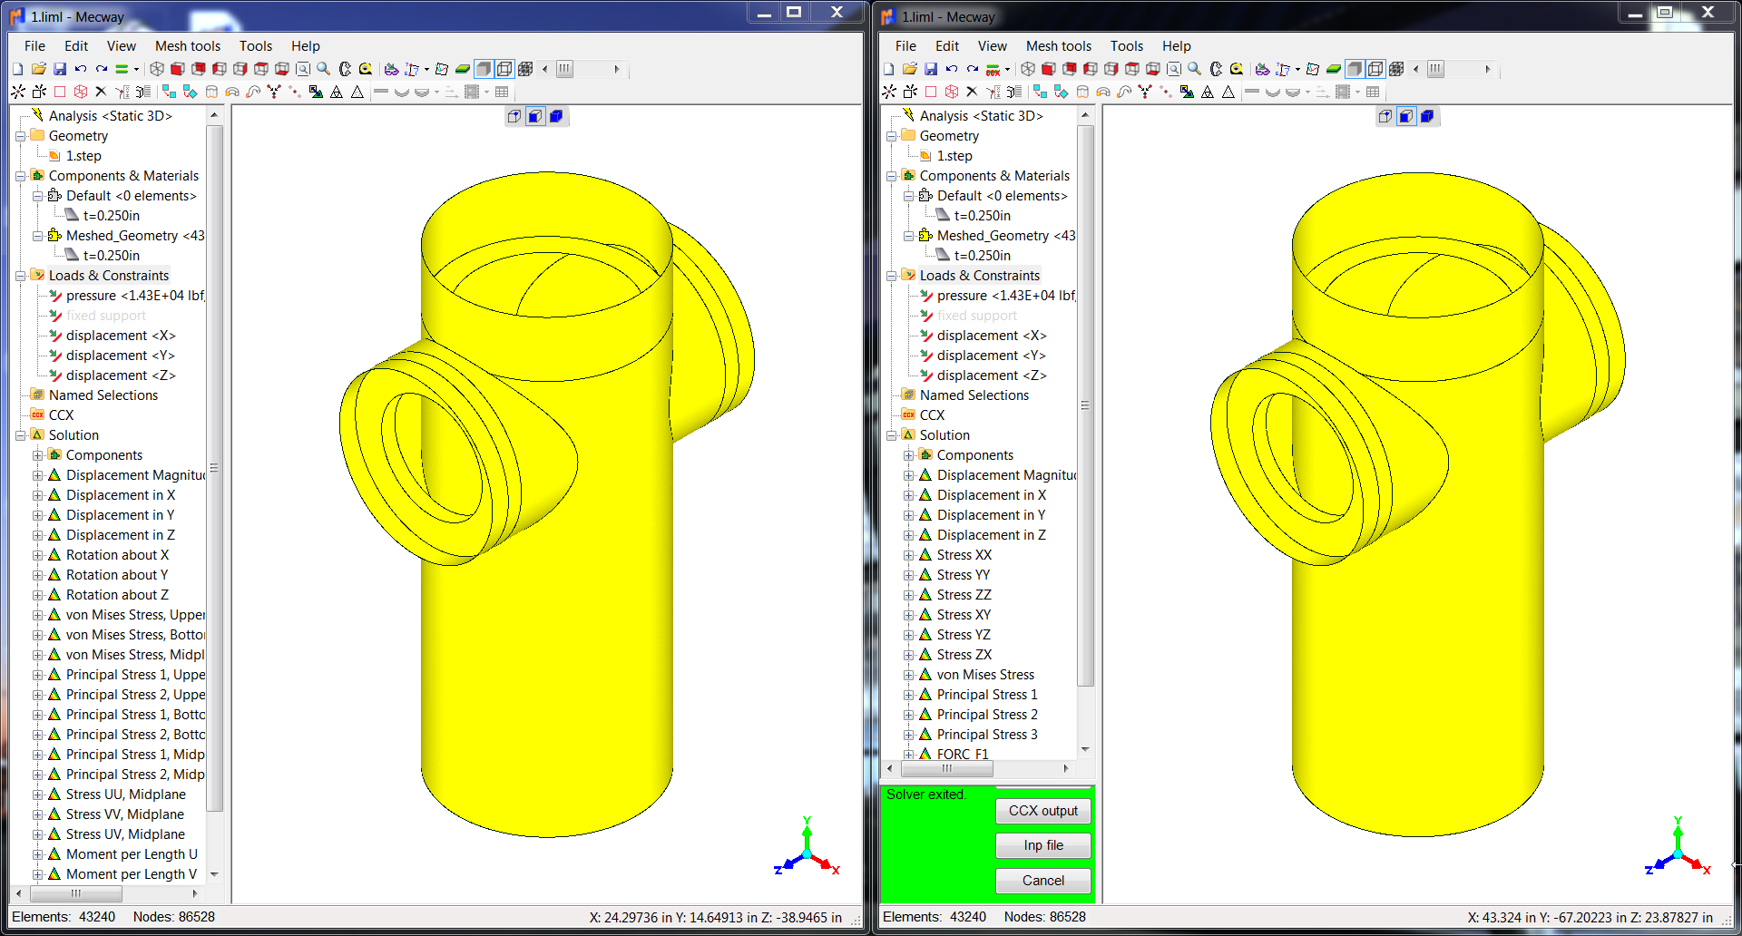1742x936 pixels.
Task: Redo action in right window toolbar
Action: 973,69
